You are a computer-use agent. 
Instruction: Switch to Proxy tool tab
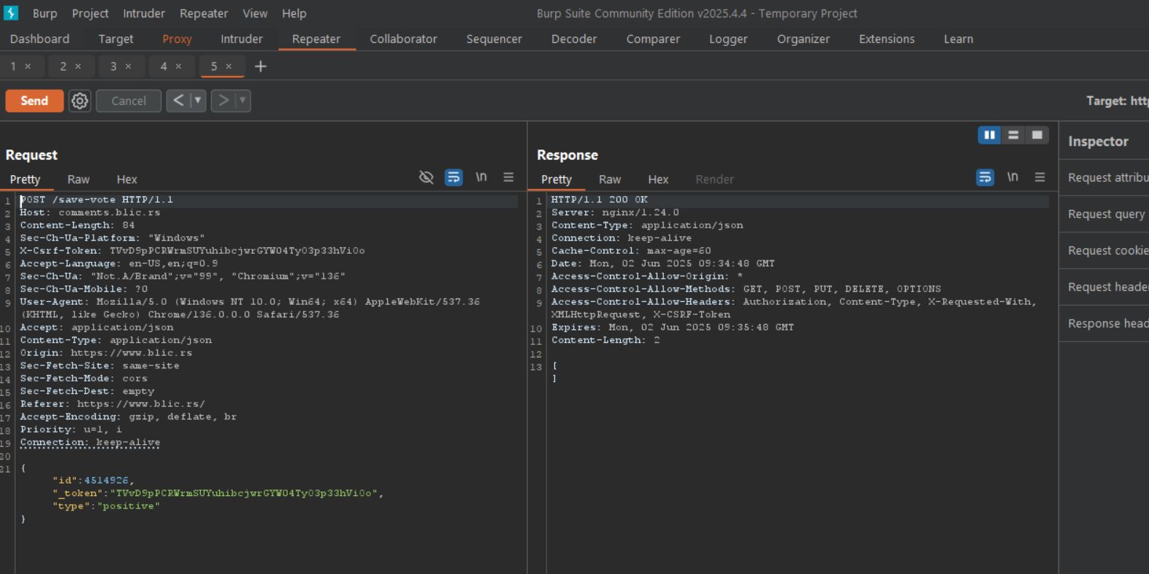click(x=177, y=39)
